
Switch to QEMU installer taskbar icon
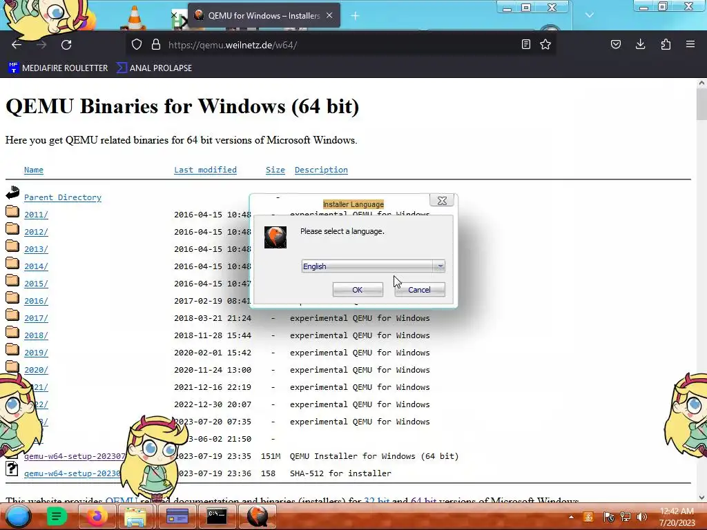point(257,516)
